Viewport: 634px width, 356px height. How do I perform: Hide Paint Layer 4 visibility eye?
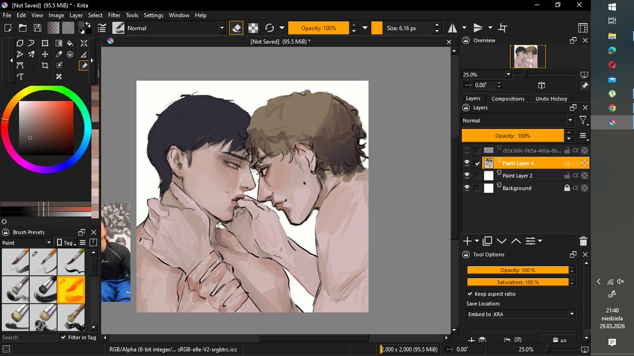(x=467, y=163)
